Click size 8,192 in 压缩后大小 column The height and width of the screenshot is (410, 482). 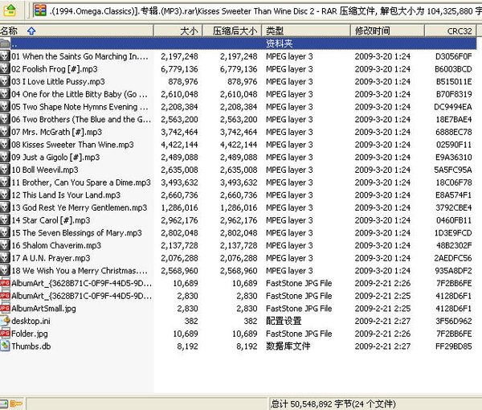coord(247,346)
